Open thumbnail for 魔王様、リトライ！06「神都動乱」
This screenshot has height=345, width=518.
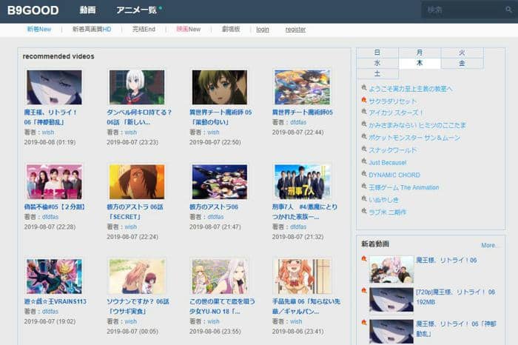click(x=54, y=87)
